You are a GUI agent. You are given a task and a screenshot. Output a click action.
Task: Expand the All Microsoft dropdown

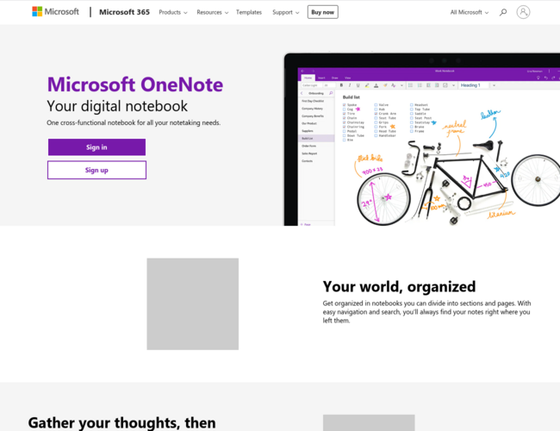469,12
